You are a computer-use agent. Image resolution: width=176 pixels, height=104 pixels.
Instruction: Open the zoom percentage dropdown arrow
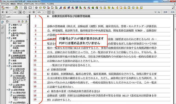pos(43,12)
